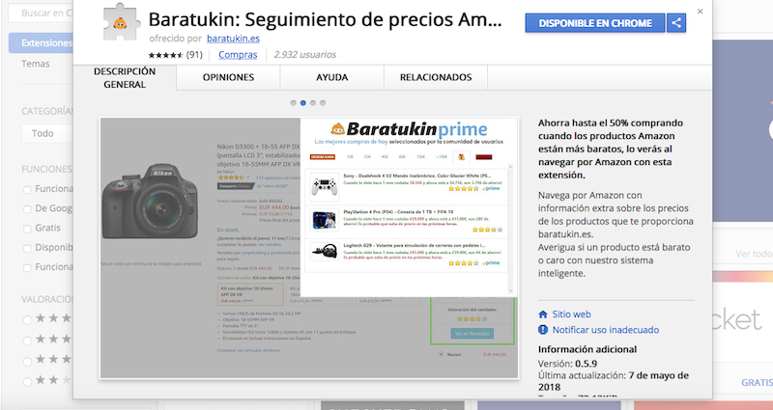
Task: Click the star rating icons
Action: pyautogui.click(x=165, y=55)
